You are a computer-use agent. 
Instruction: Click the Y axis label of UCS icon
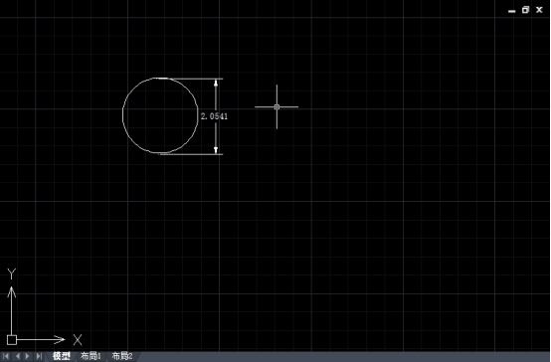tap(12, 273)
